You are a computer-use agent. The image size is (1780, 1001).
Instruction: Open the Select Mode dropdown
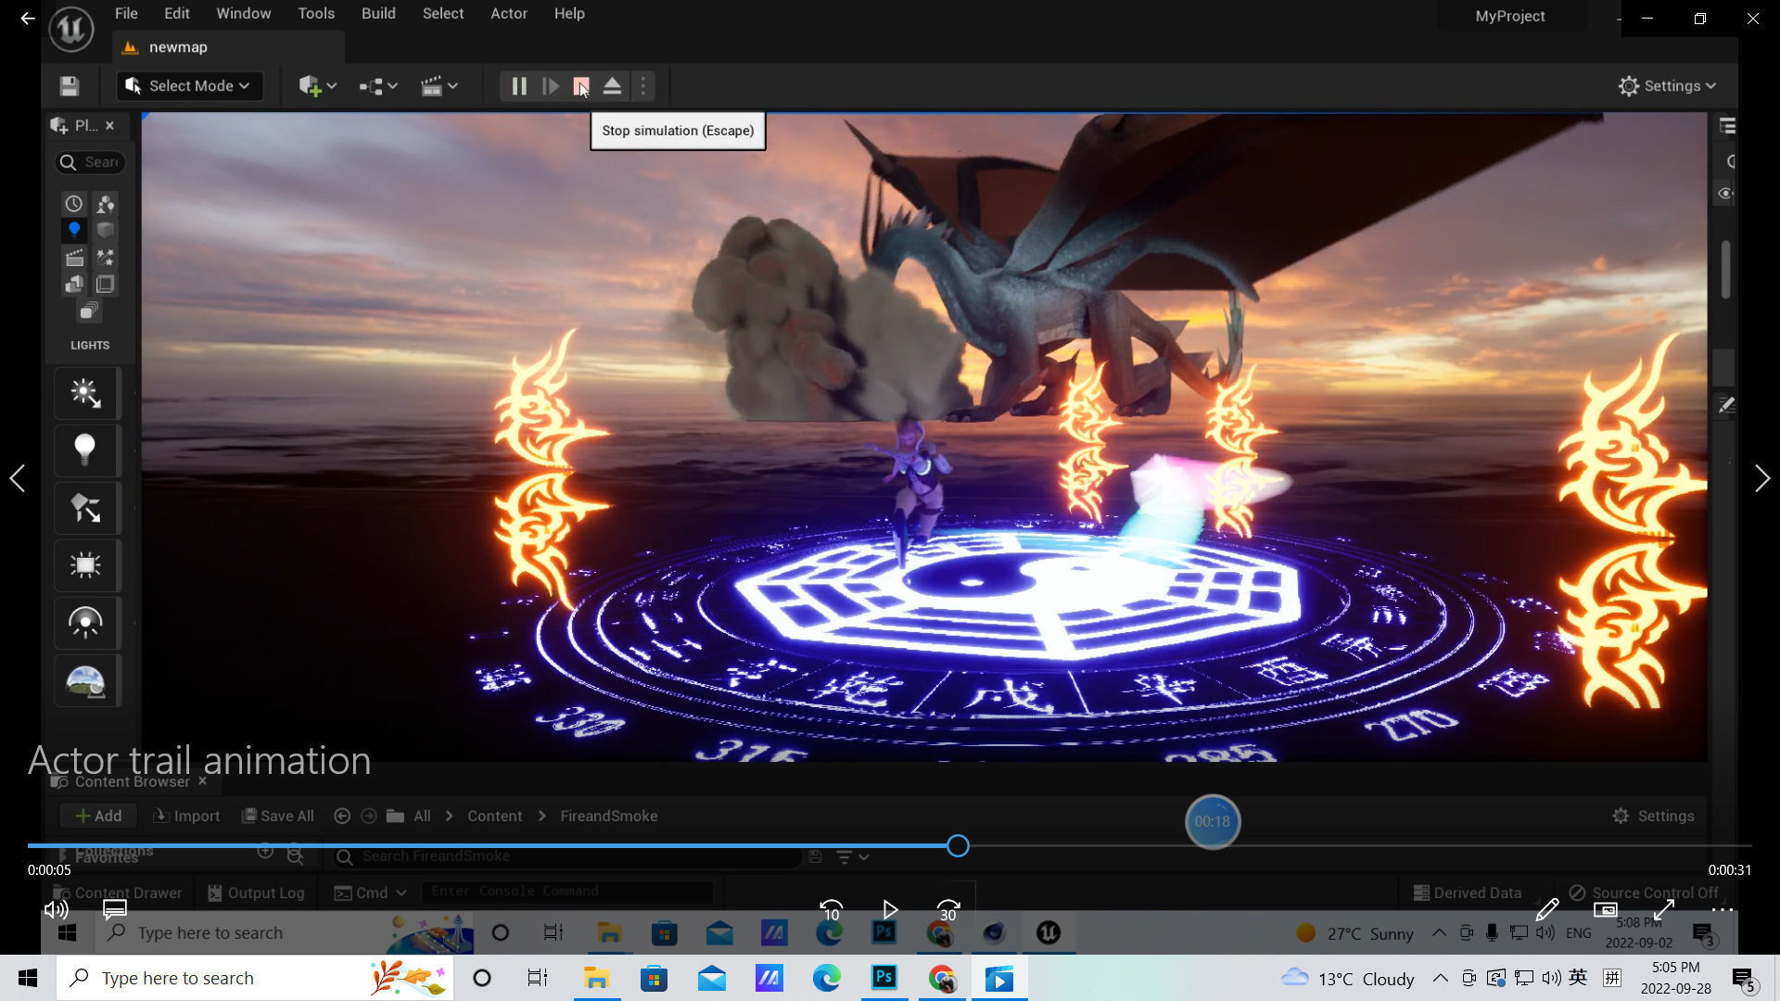[189, 86]
